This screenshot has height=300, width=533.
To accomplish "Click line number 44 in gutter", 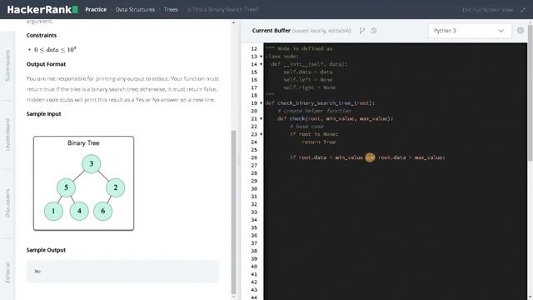I will click(254, 297).
